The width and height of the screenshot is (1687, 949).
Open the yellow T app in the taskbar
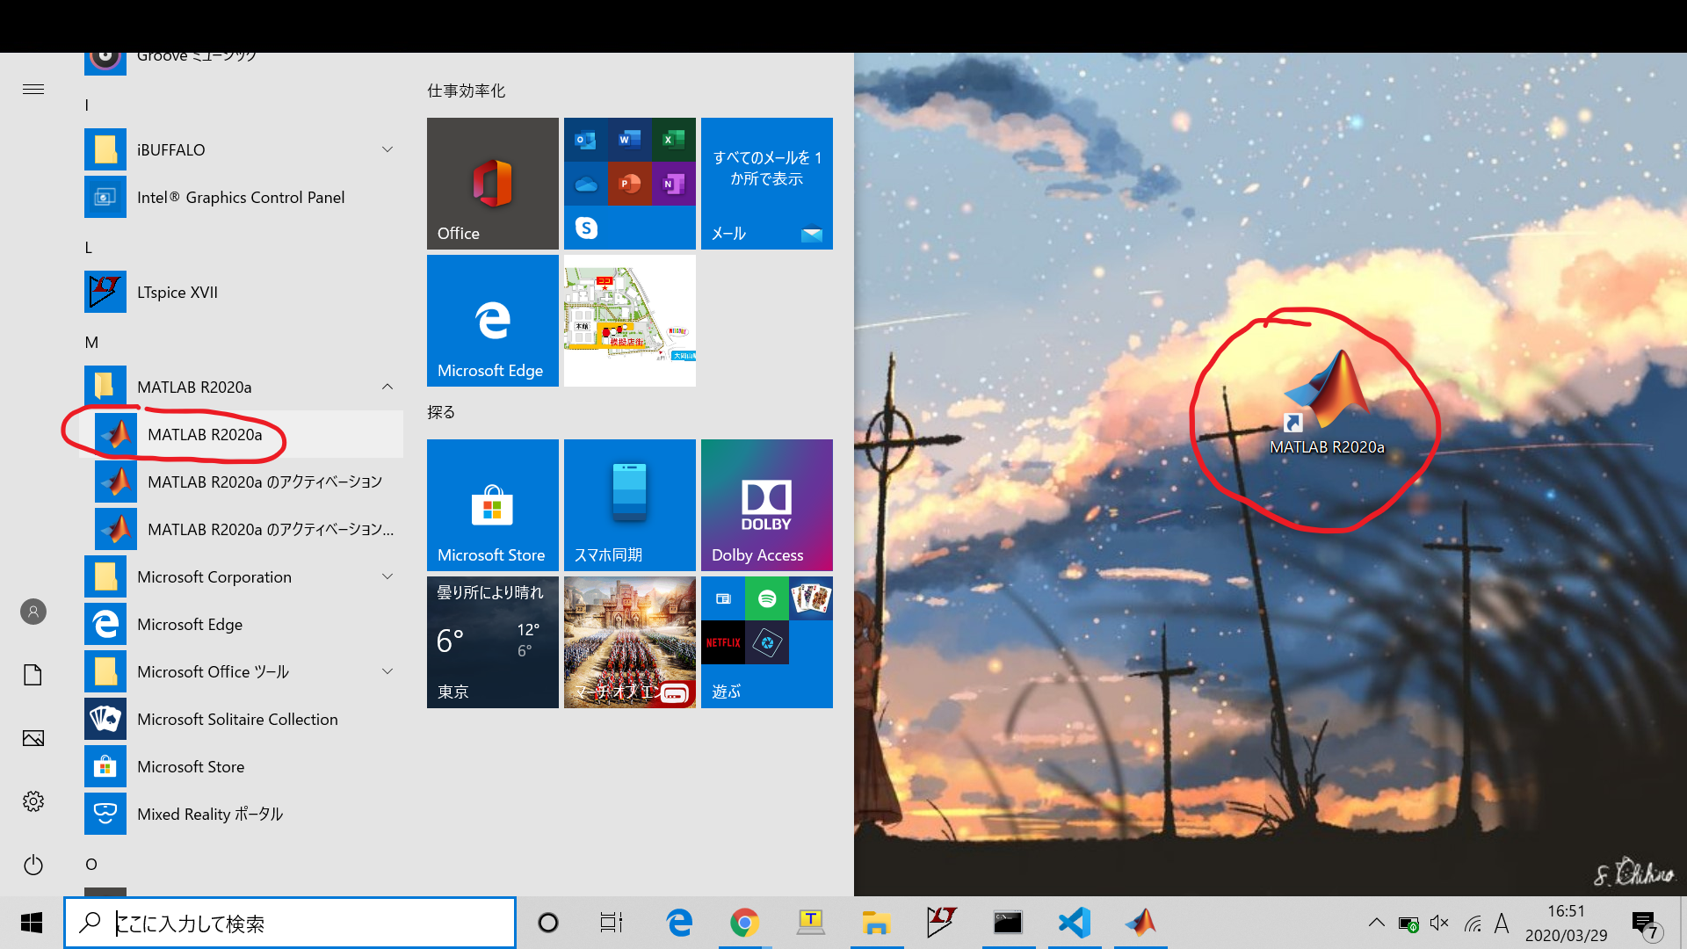click(810, 923)
